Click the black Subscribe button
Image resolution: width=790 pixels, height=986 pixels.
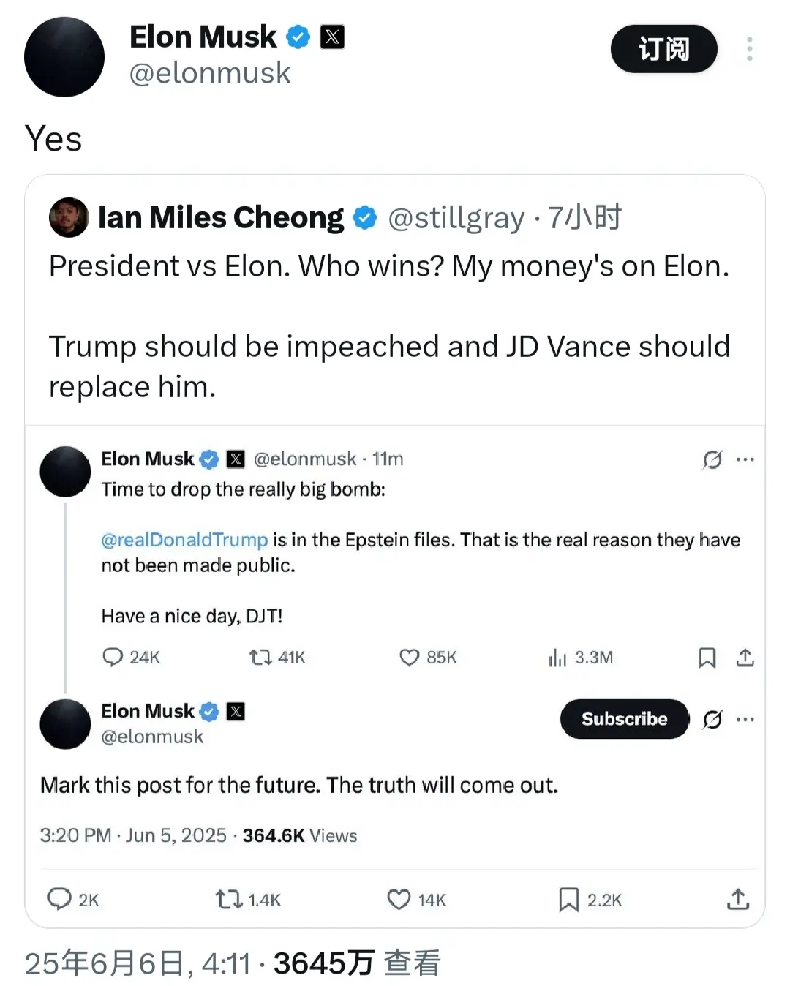pos(624,719)
